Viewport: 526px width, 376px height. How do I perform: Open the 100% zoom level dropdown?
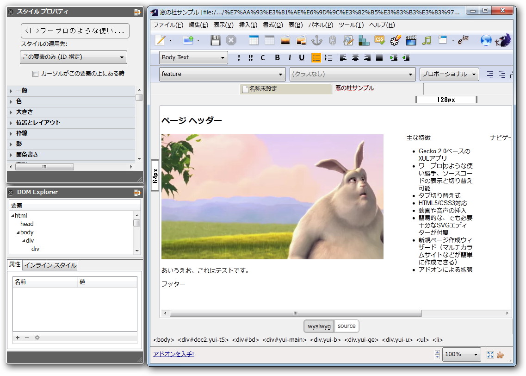(461, 355)
